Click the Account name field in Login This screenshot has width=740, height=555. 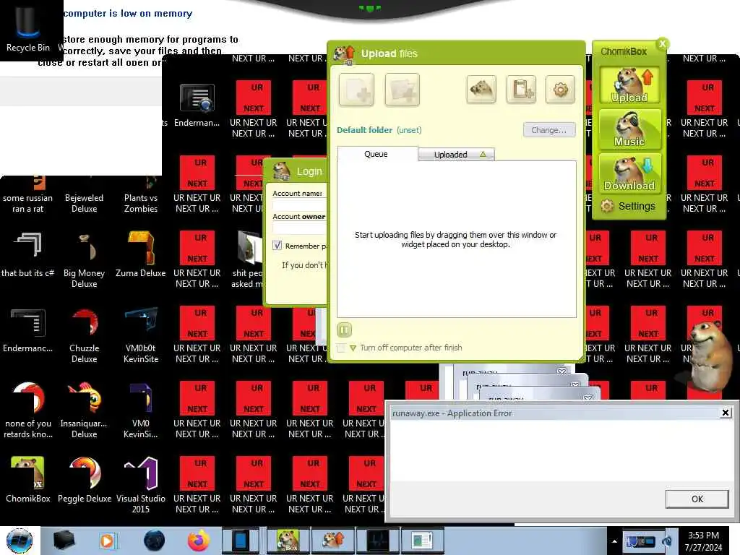[299, 205]
